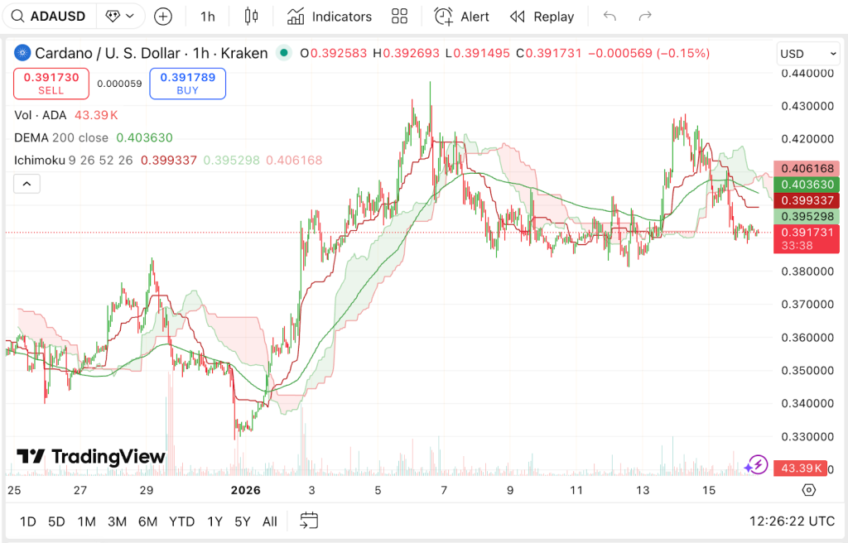This screenshot has height=543, width=848.
Task: Create a new price Alert
Action: (x=462, y=17)
